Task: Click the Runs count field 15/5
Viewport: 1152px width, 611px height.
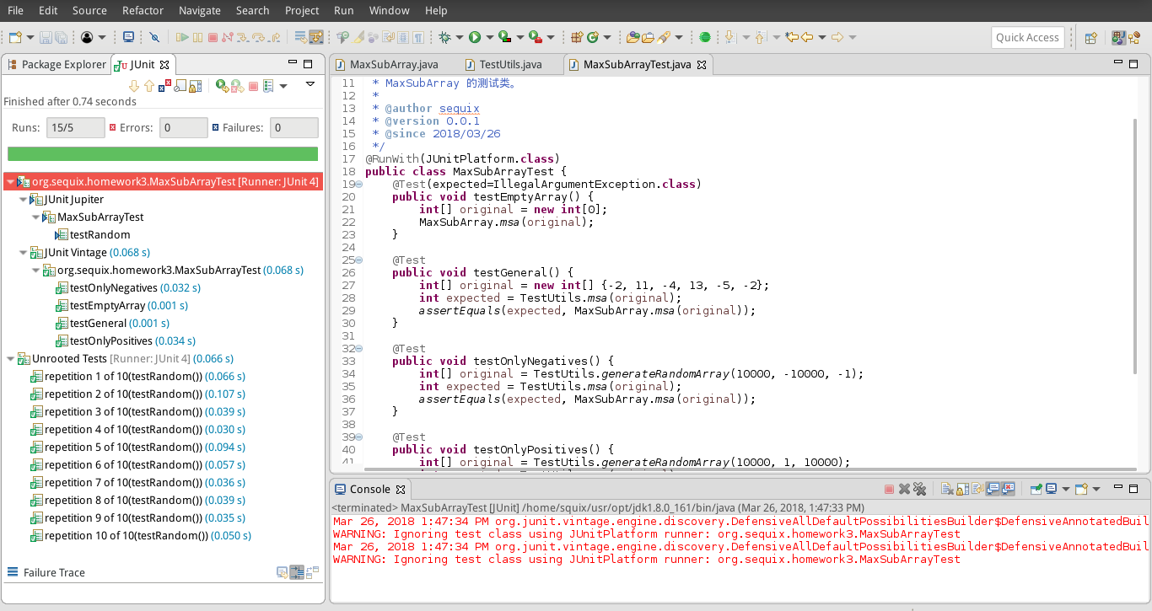Action: tap(76, 128)
